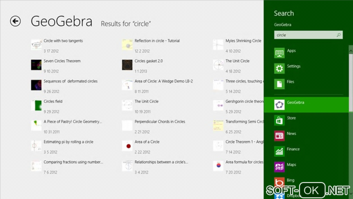Open 'Seven Circles Theorem' thumbnail
The width and height of the screenshot is (353, 199).
36,65
